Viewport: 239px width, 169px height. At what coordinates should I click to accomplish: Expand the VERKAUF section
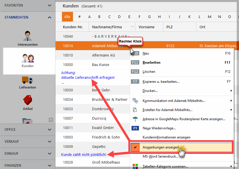[49, 141]
